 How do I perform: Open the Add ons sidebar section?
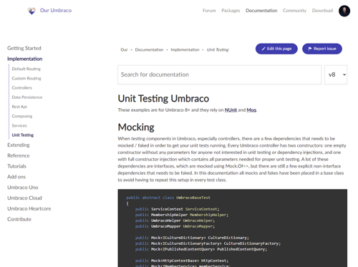[x=16, y=177]
